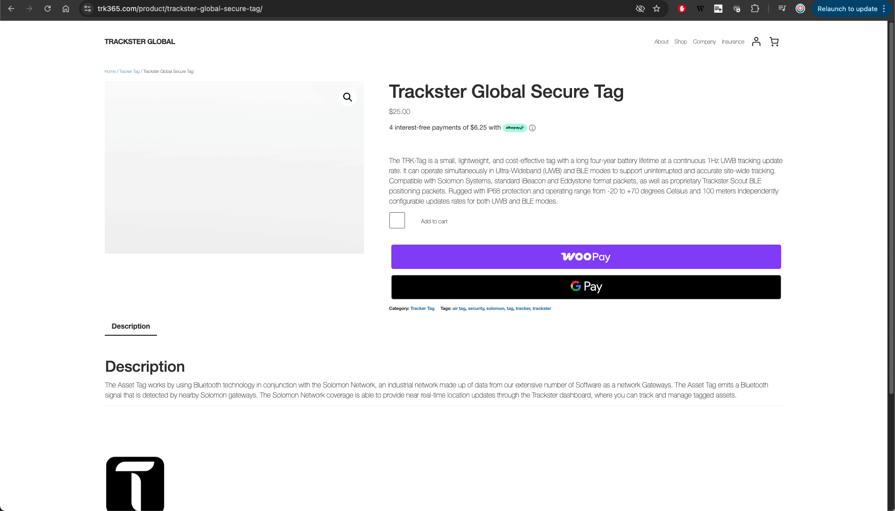Image resolution: width=895 pixels, height=511 pixels.
Task: Open the account user icon
Action: tap(756, 42)
